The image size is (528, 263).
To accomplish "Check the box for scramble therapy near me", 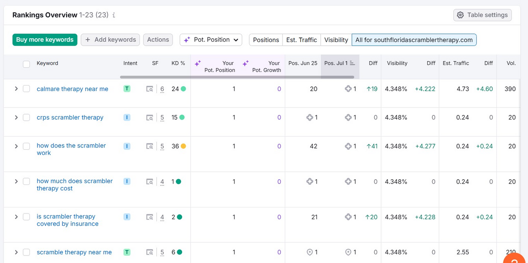I will click(26, 252).
